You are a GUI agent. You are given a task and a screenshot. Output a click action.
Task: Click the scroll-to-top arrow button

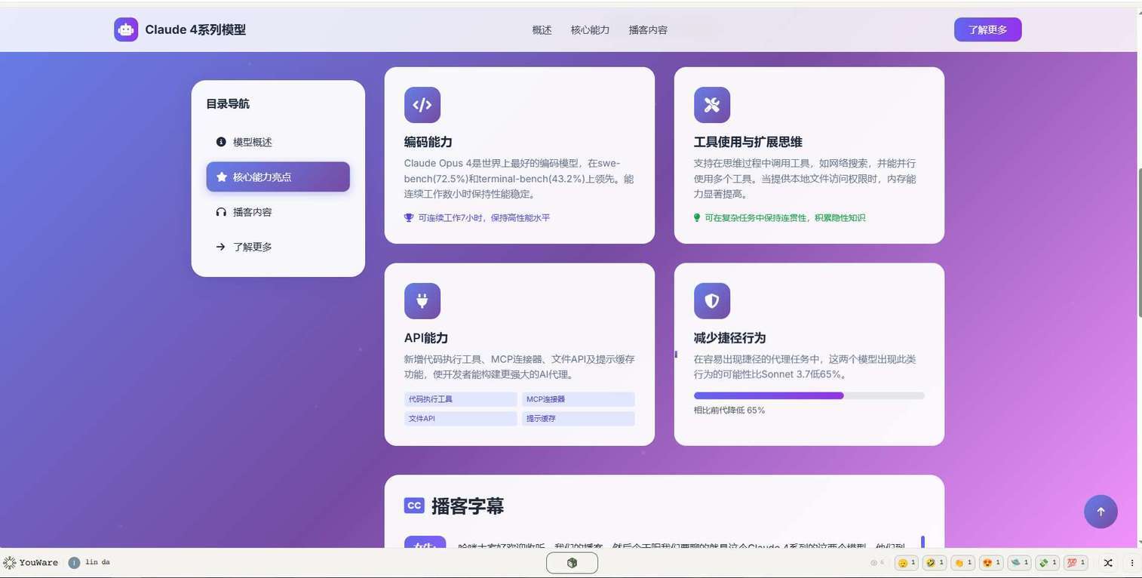pos(1101,512)
